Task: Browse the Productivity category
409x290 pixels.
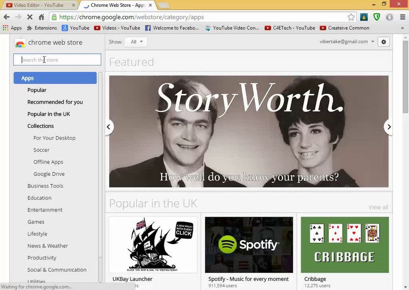Action: 42,258
